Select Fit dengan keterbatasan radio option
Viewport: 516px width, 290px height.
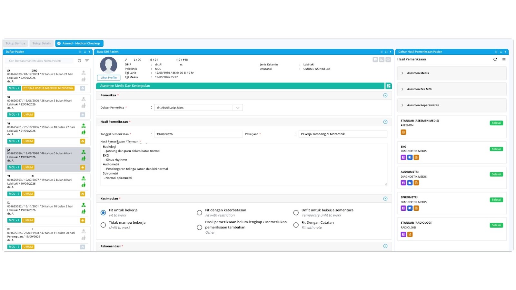199,213
